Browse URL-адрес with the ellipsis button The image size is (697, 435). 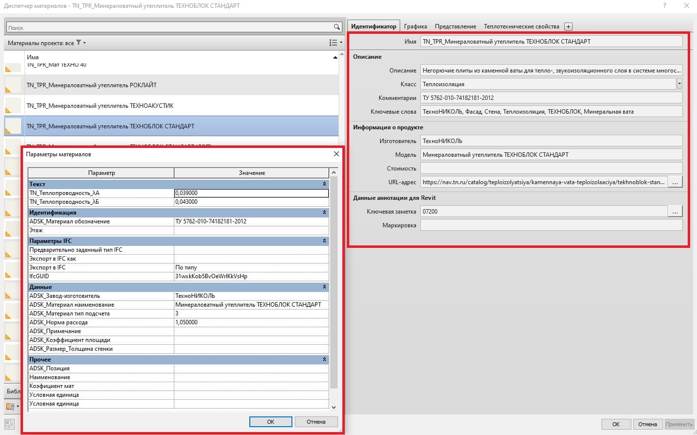point(675,182)
